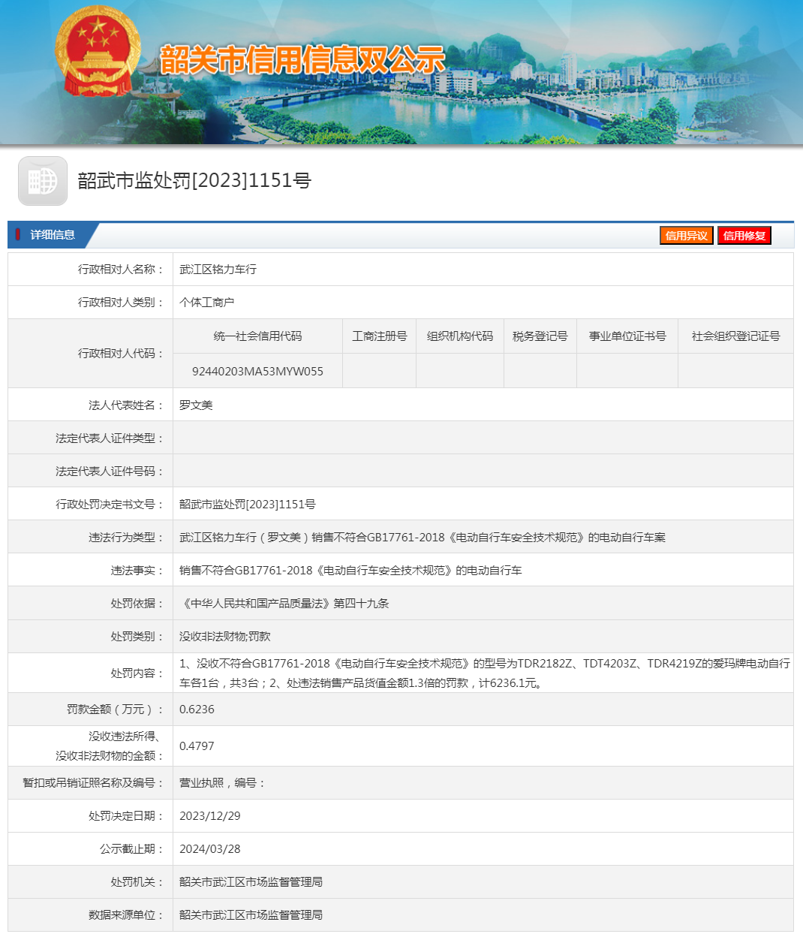Click the page heading 韶武市监处罚[2023]1151号

194,181
